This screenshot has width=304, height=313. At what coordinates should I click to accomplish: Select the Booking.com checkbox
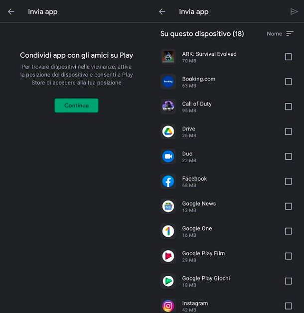click(x=288, y=82)
